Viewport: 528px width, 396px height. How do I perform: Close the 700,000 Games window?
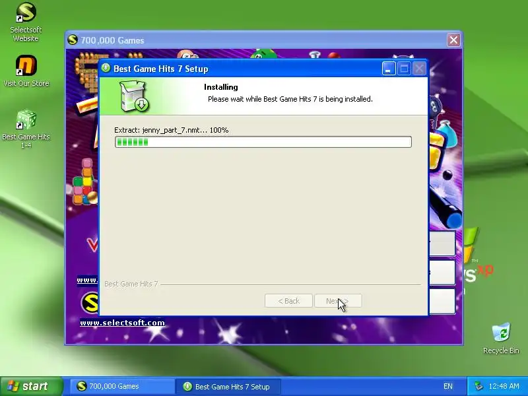453,40
